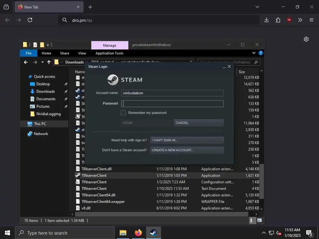
Task: Click the Name column header
Action: click(x=80, y=72)
